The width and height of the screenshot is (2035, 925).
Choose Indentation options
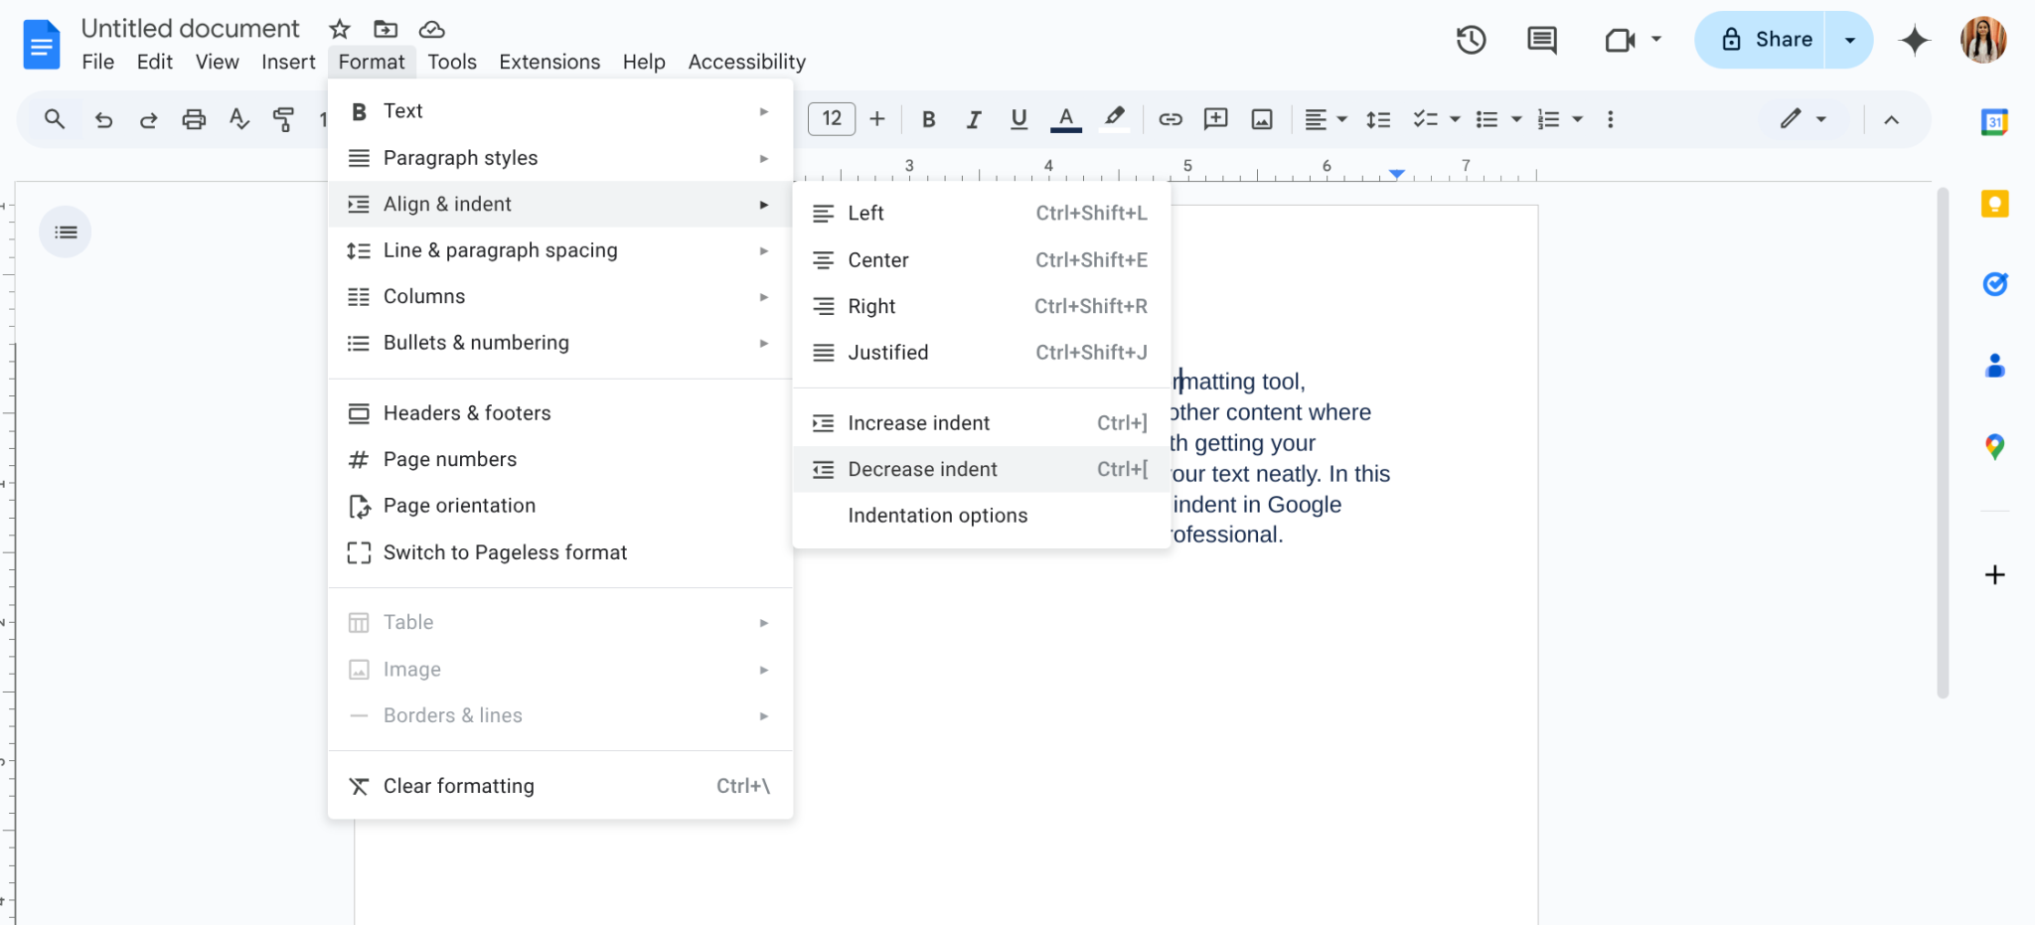936,515
